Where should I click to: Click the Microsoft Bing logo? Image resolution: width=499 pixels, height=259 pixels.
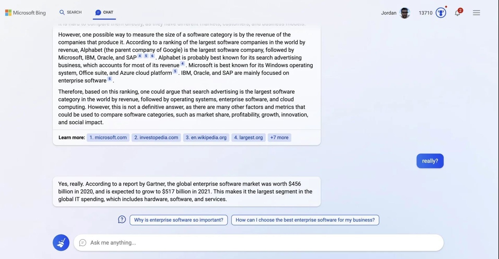25,13
